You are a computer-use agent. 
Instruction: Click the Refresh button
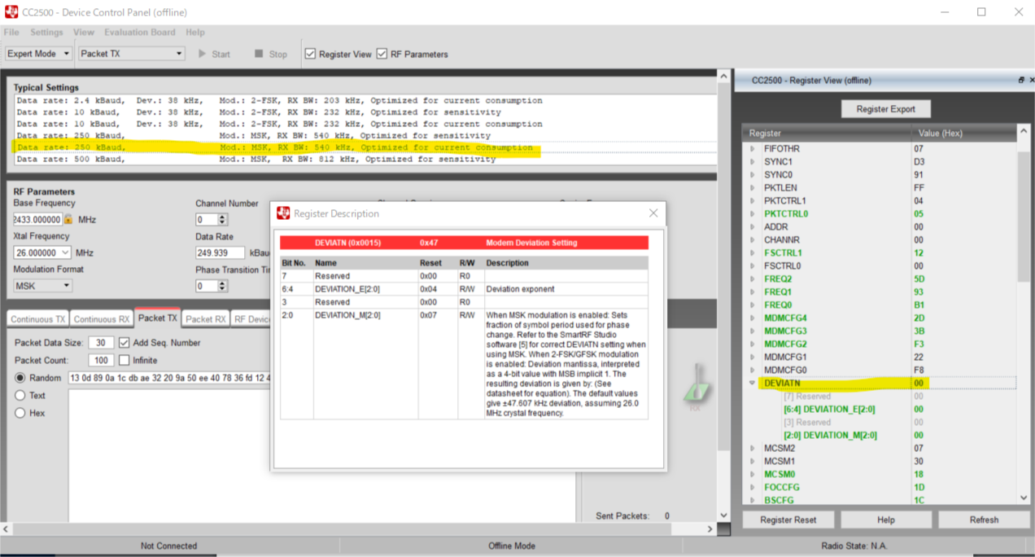[x=984, y=520]
